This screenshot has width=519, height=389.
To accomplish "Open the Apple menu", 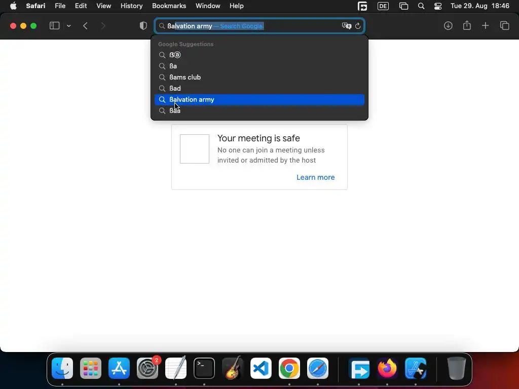I will pos(13,6).
